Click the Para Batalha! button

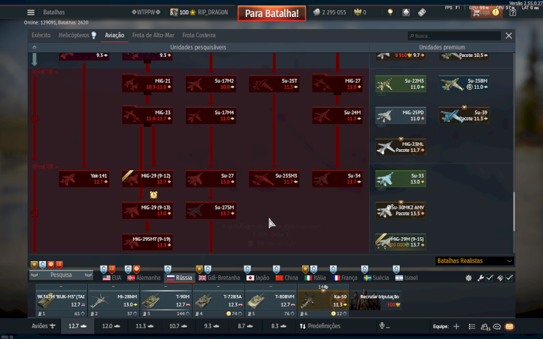[x=272, y=14]
